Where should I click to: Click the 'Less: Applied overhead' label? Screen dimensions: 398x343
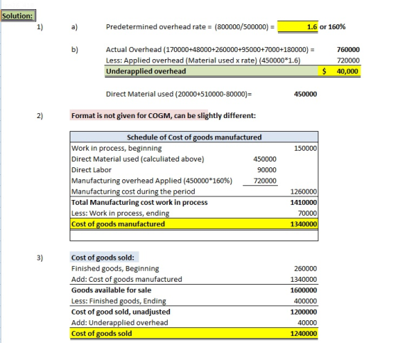click(x=203, y=60)
